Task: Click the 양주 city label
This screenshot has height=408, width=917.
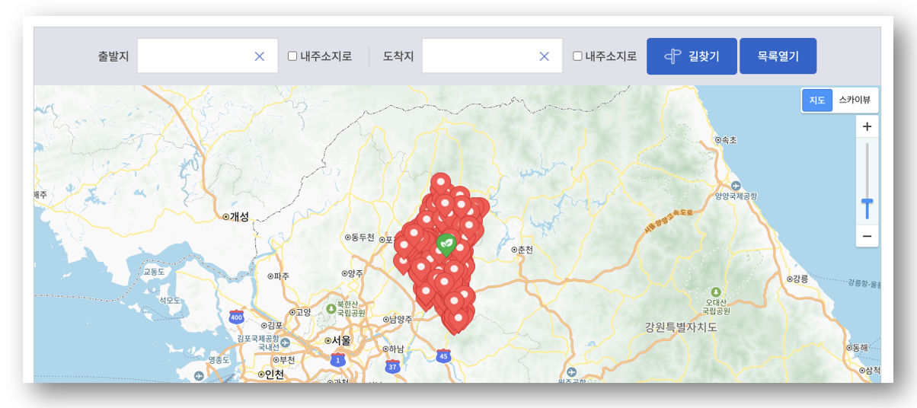Action: pyautogui.click(x=356, y=273)
